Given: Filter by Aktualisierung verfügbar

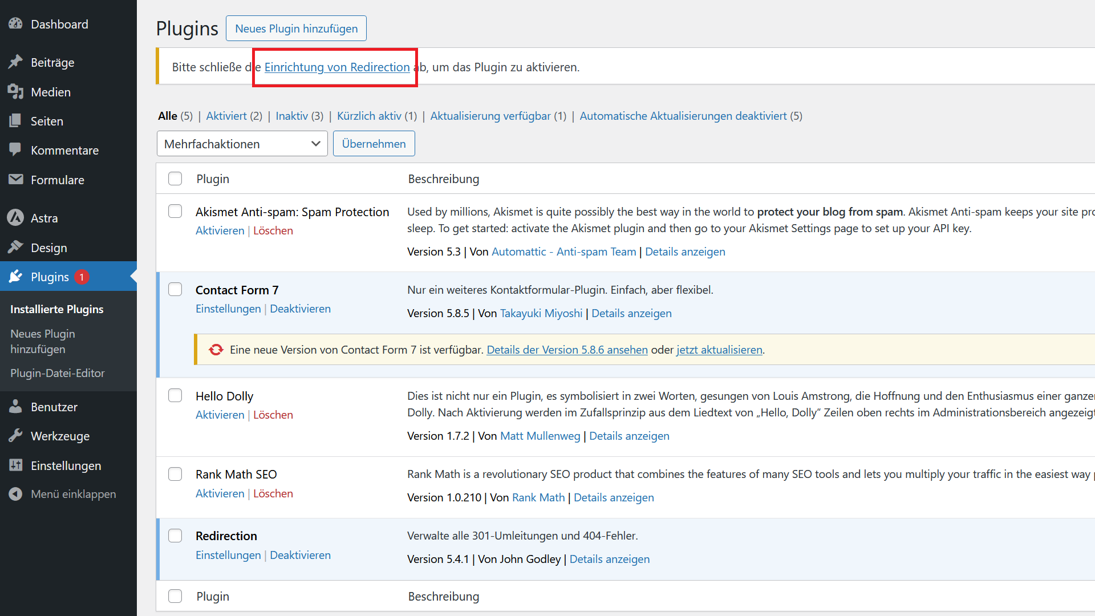Looking at the screenshot, I should [x=490, y=116].
